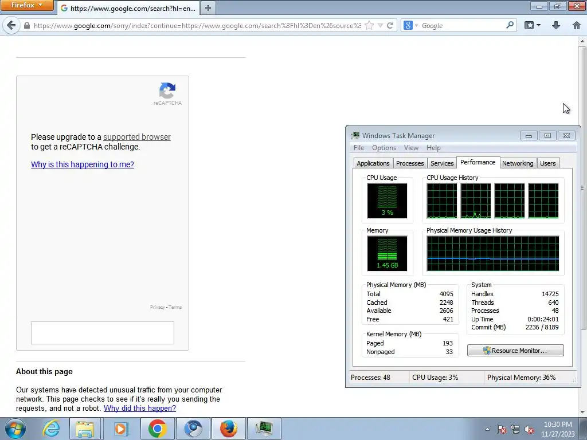Open the bookmarks menu icon in Firefox toolbar
The width and height of the screenshot is (587, 440).
click(x=529, y=25)
